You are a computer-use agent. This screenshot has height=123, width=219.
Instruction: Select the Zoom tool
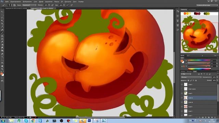[2, 69]
